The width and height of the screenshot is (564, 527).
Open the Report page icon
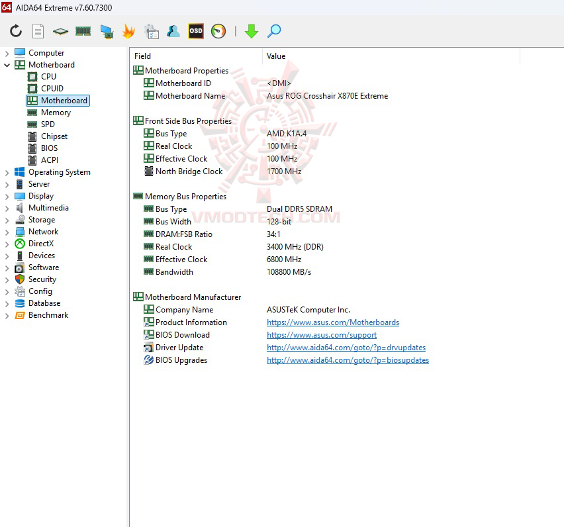[38, 31]
